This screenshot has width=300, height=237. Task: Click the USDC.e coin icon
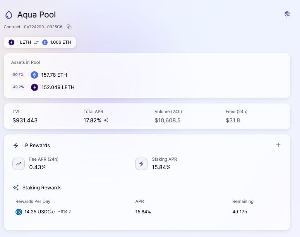click(x=19, y=212)
